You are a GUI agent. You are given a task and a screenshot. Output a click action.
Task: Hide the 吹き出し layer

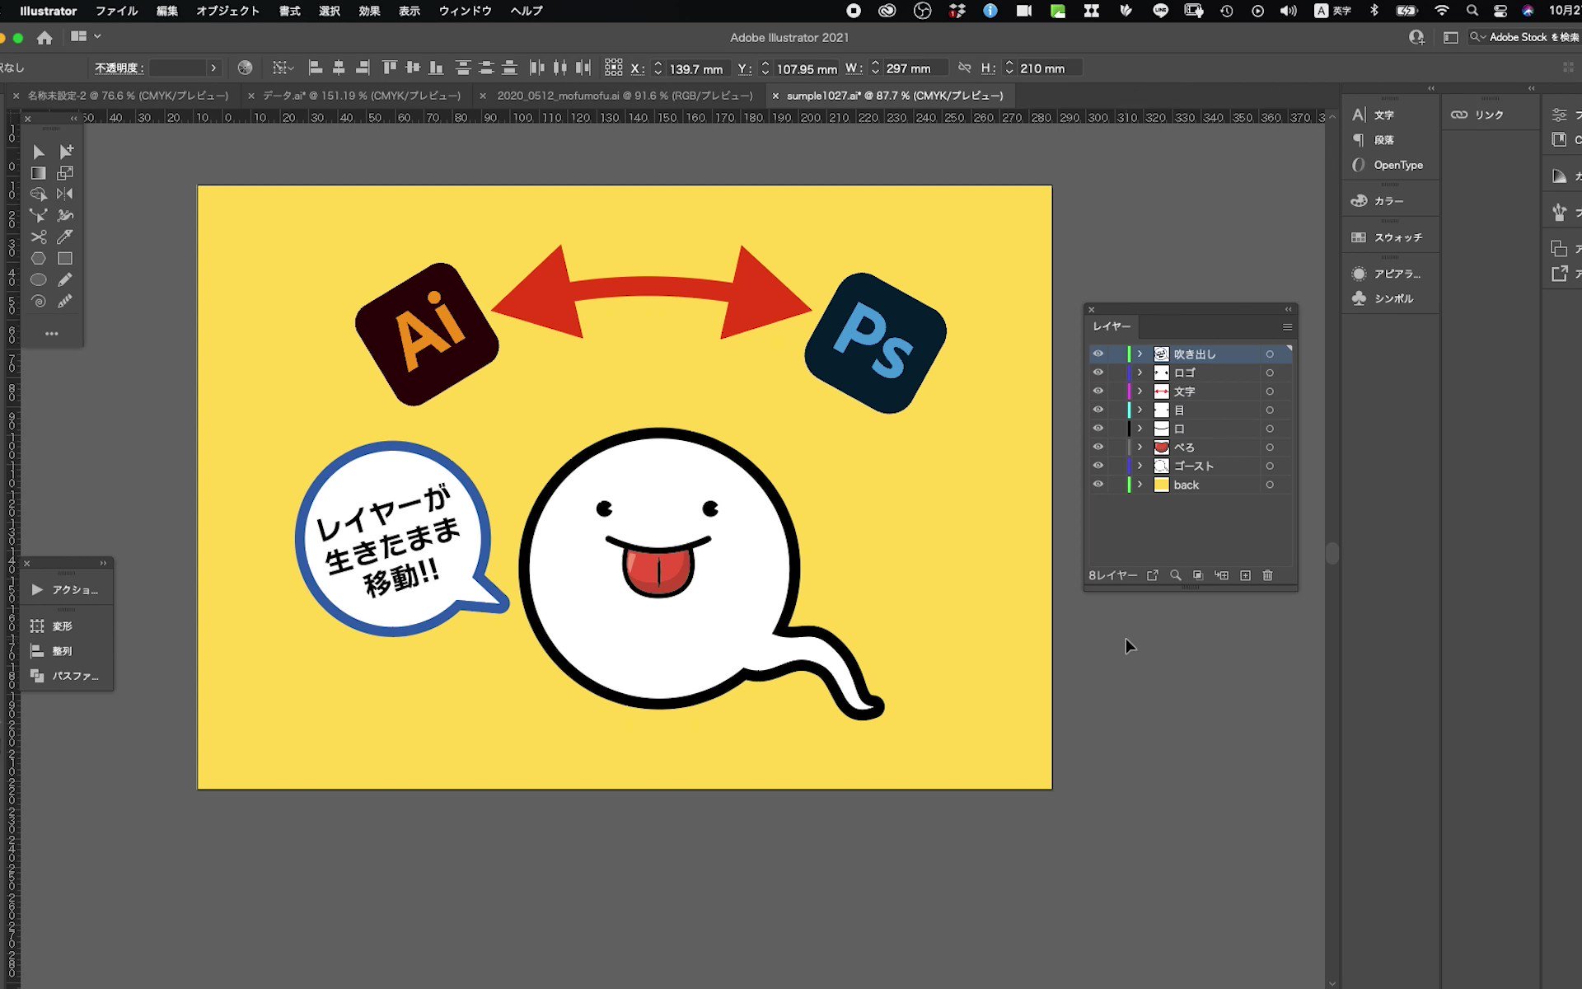[x=1098, y=354]
